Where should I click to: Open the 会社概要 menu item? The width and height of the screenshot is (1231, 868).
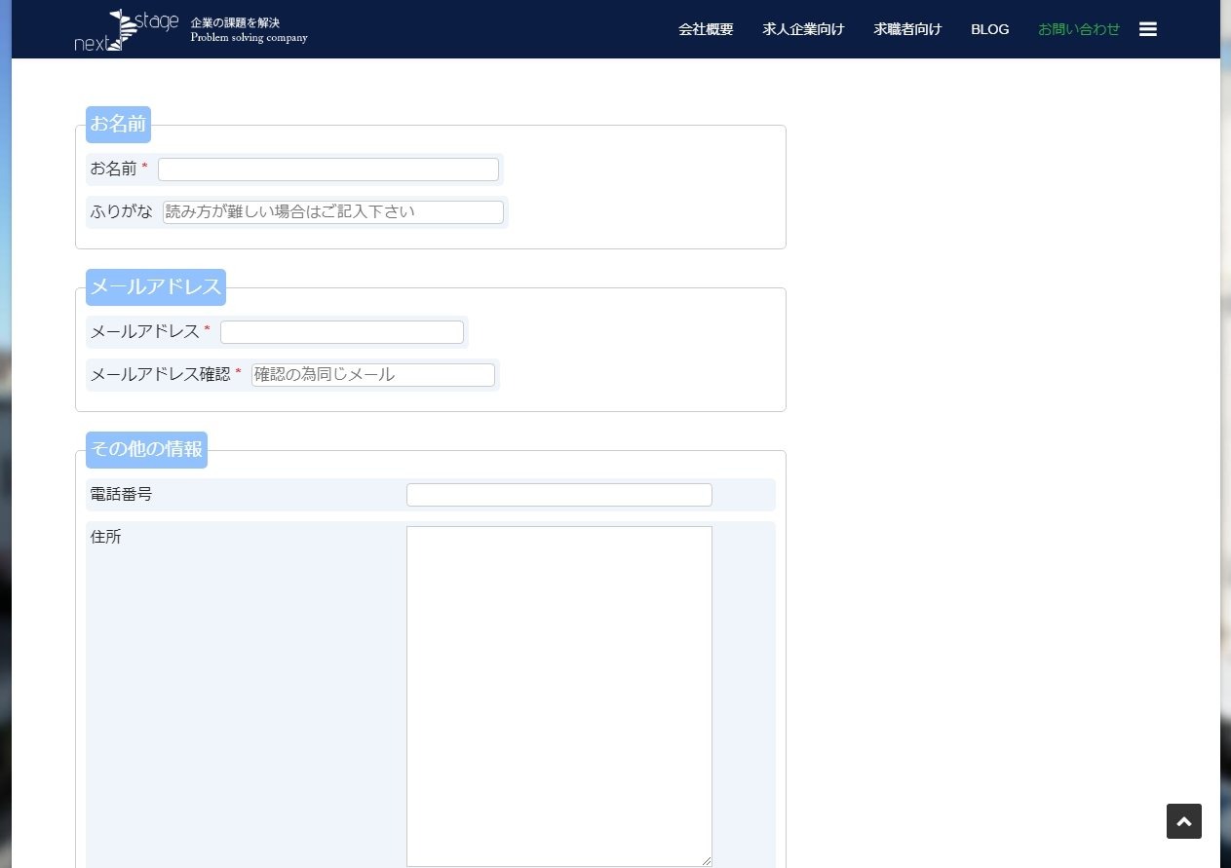click(706, 29)
